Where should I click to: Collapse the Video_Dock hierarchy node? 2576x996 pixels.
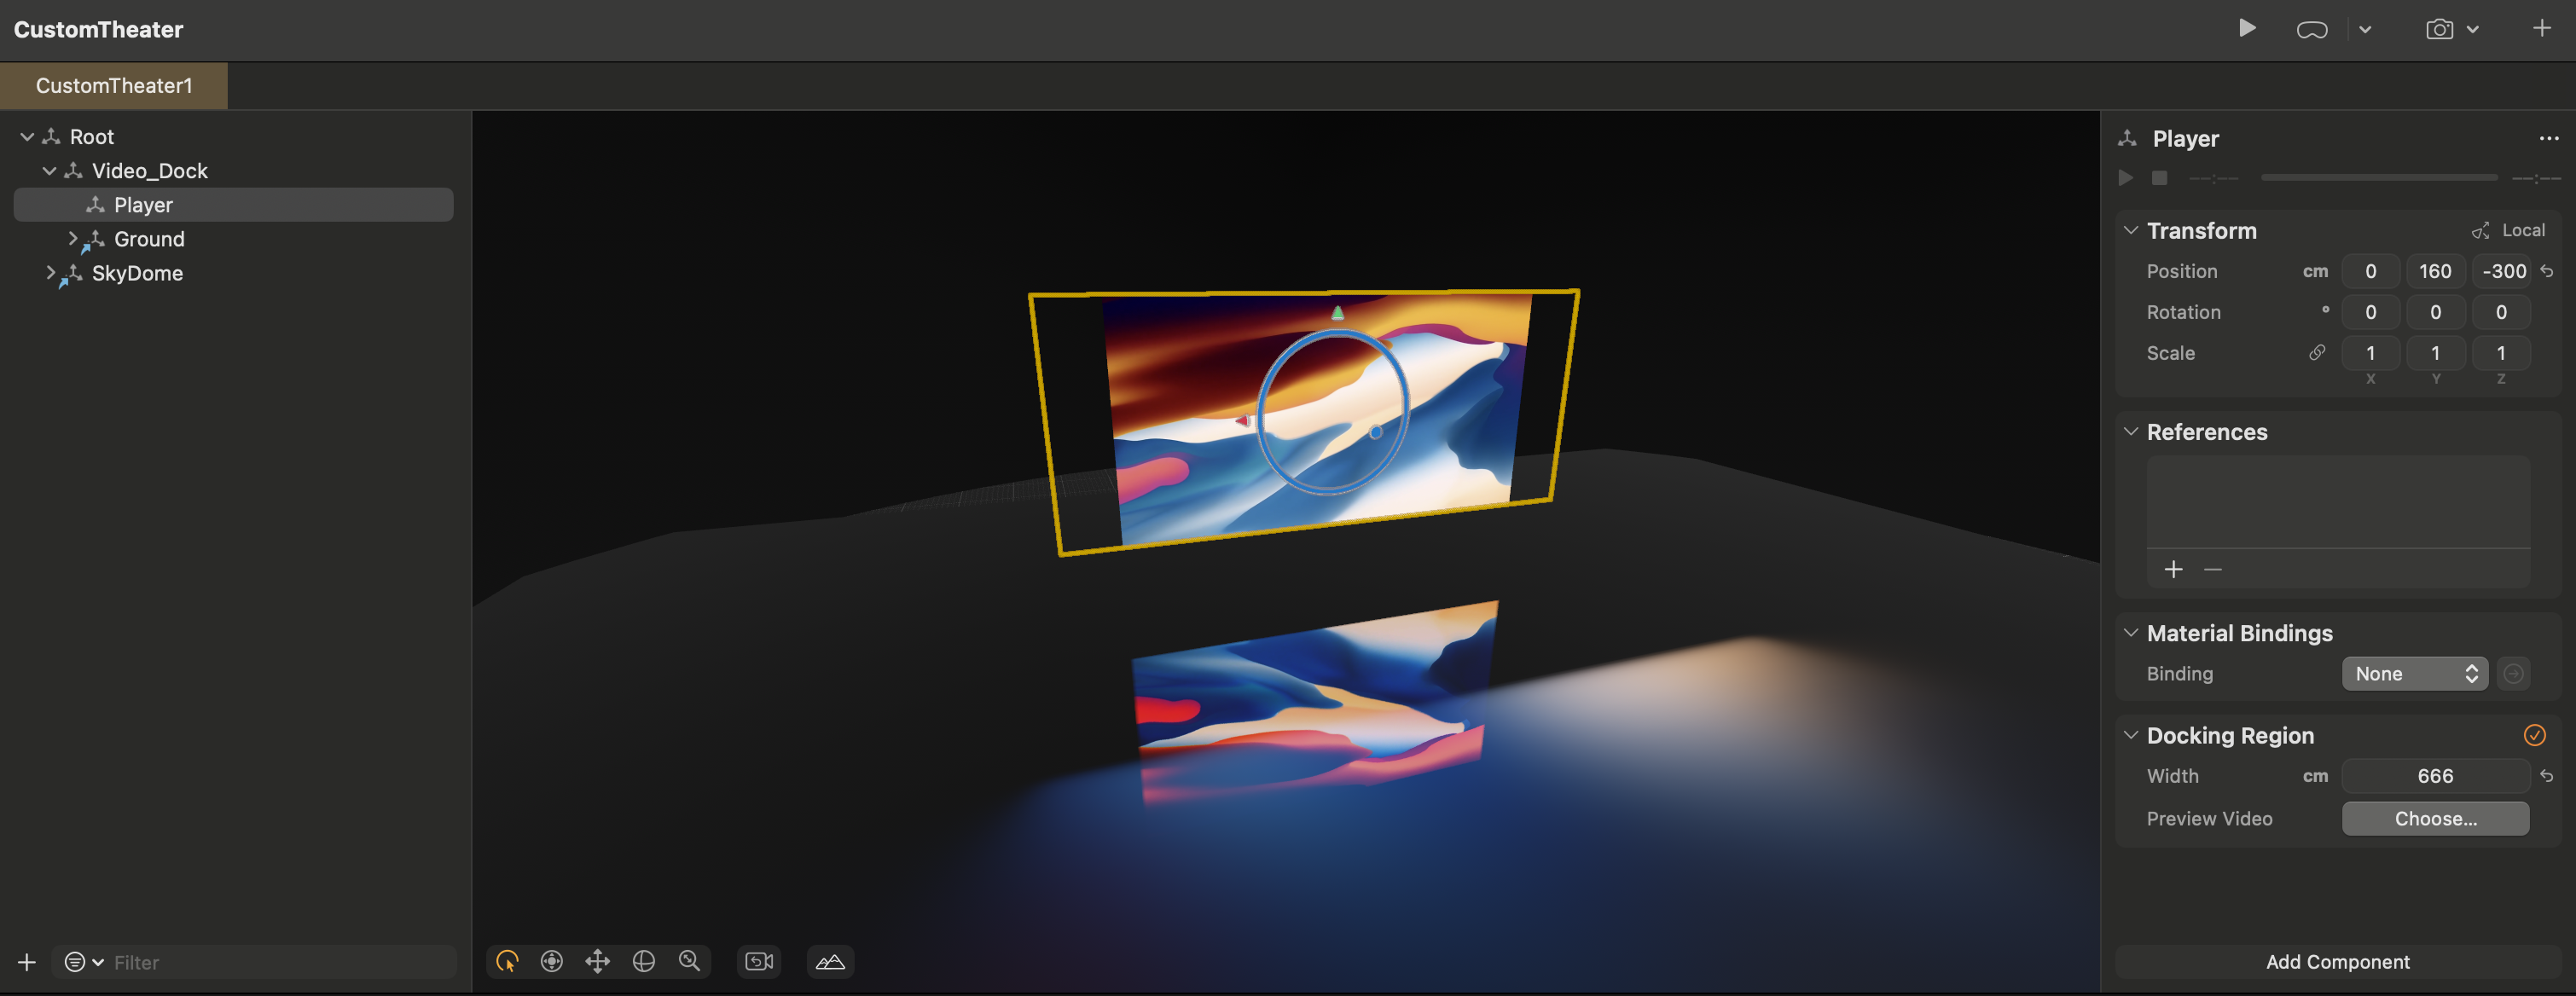click(49, 171)
